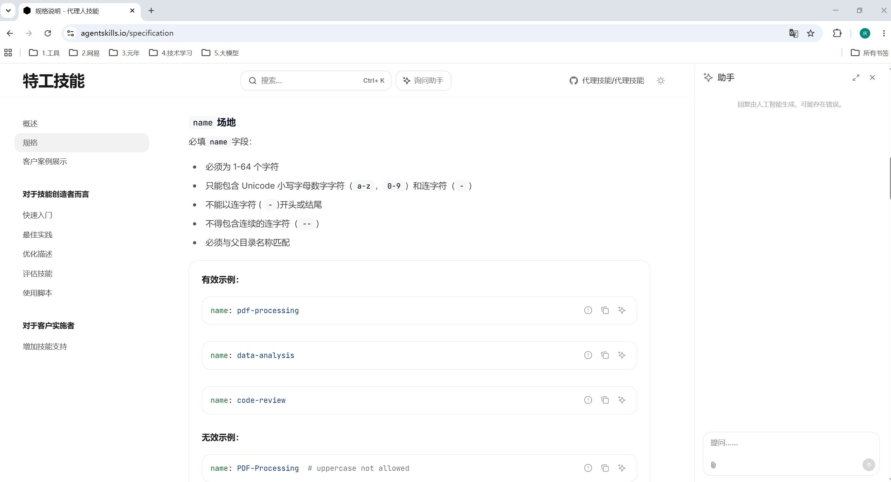Open the 所有书签 folder
Viewport: 891px width, 482px height.
pos(870,53)
